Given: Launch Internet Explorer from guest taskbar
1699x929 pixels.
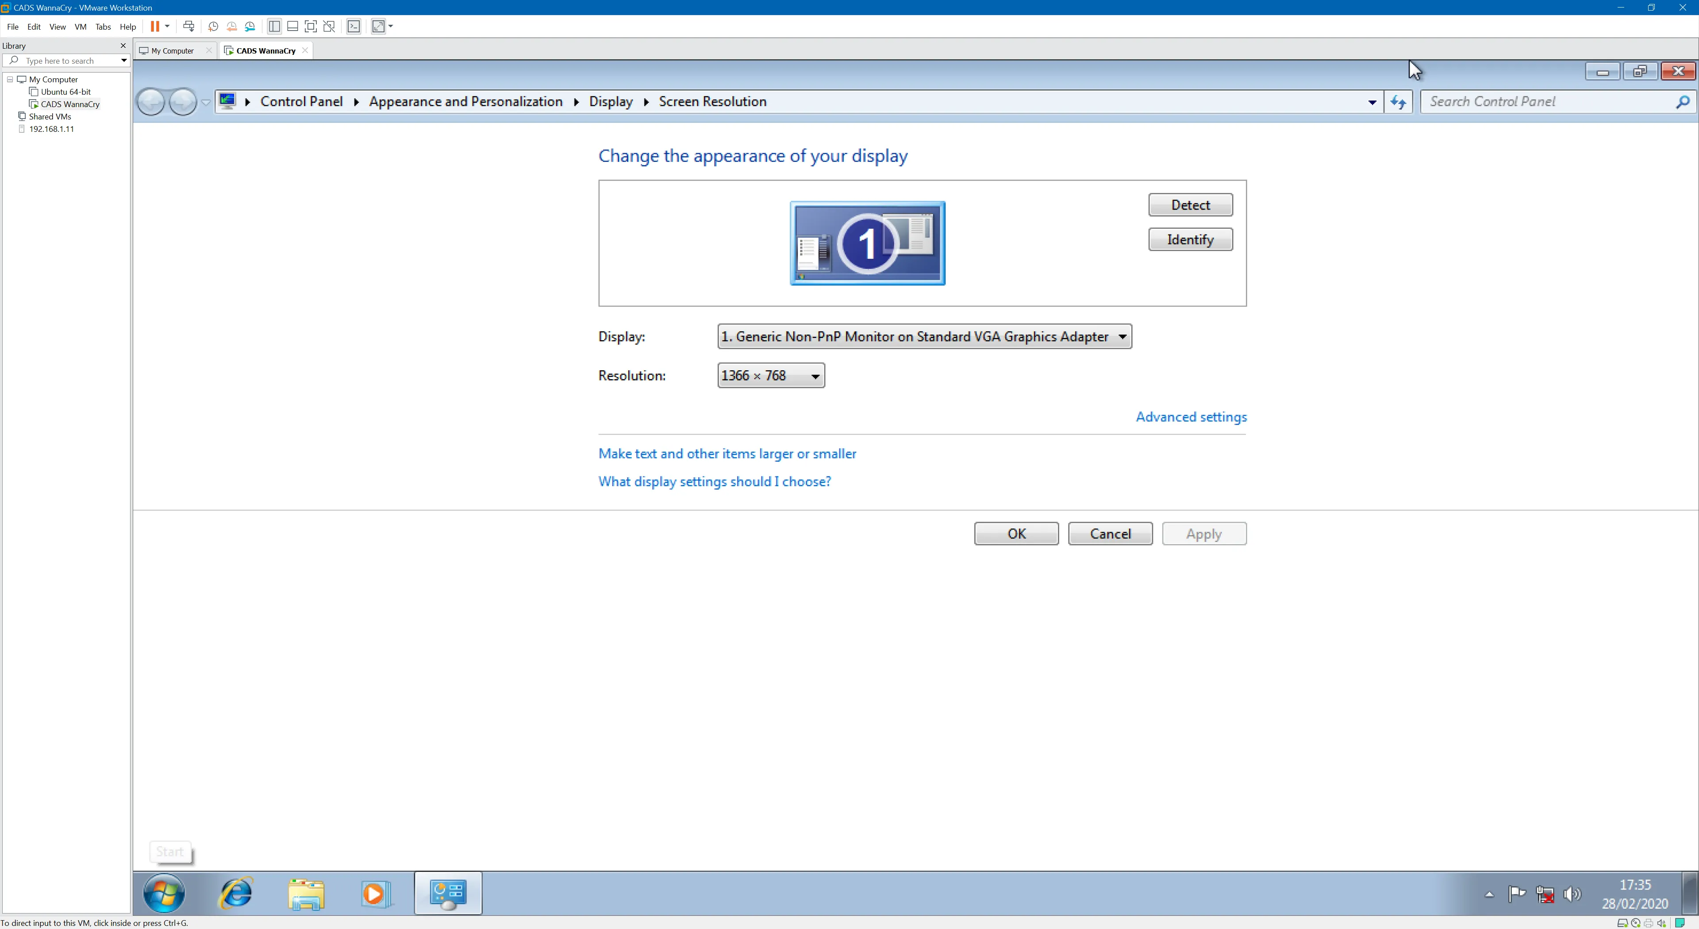Looking at the screenshot, I should 235,894.
